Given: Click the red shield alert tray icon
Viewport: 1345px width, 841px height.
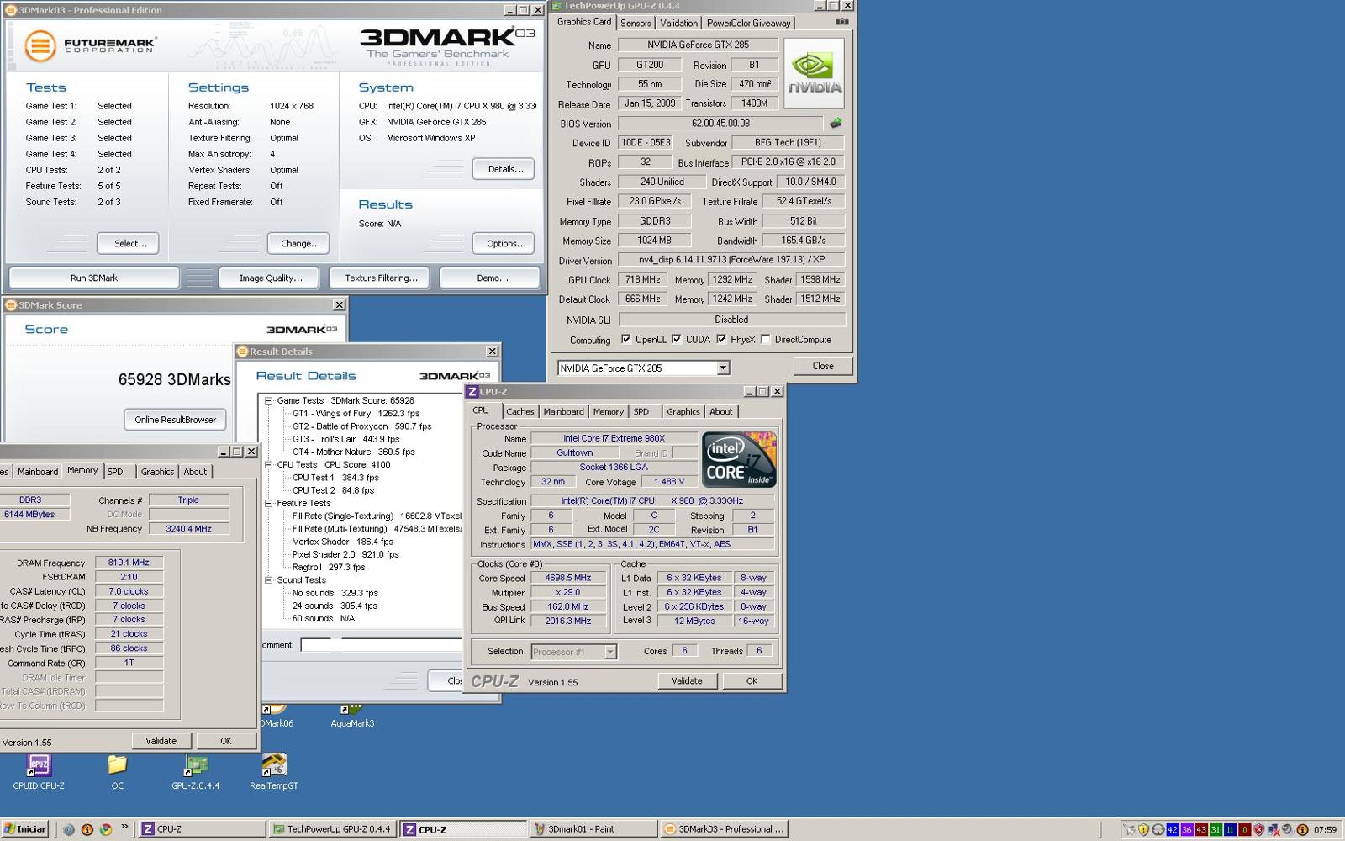Looking at the screenshot, I should (x=1258, y=829).
